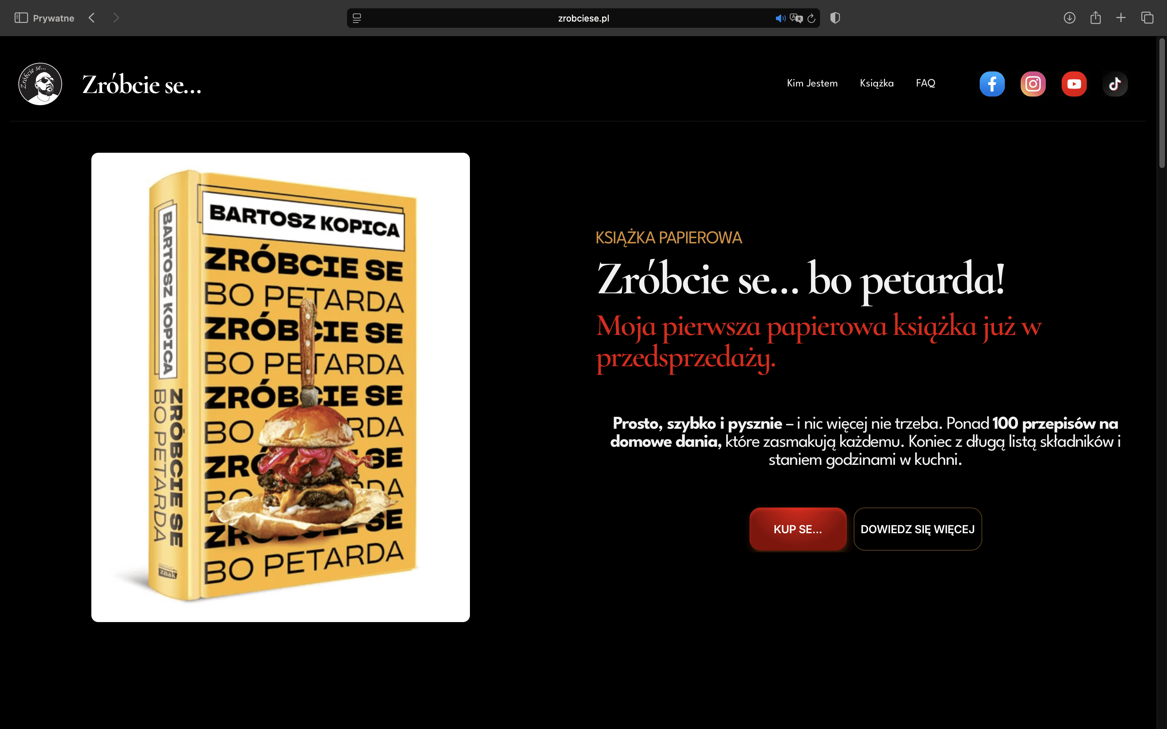Open the privacy report shield icon
This screenshot has width=1167, height=729.
point(835,18)
